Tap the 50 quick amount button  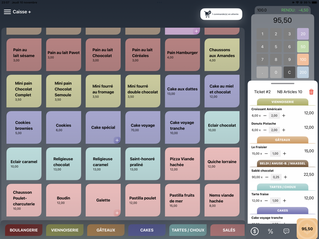coord(303,46)
